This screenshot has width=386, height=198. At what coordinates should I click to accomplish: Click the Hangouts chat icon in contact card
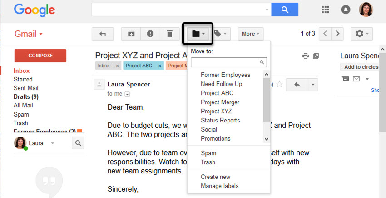346,79
